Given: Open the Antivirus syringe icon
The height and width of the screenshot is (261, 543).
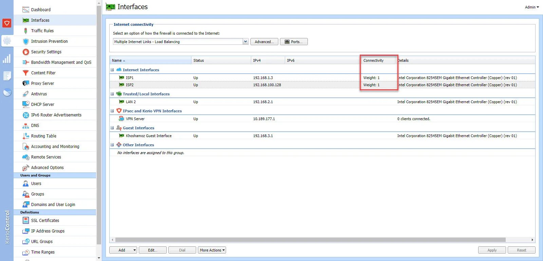Looking at the screenshot, I should 25,94.
